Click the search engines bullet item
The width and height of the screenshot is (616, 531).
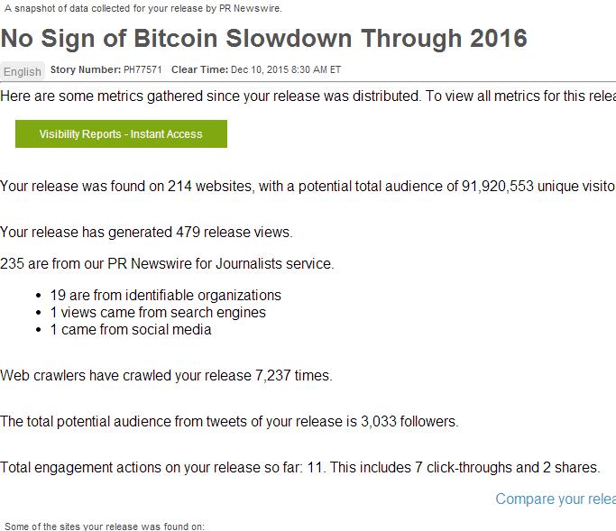coord(158,313)
